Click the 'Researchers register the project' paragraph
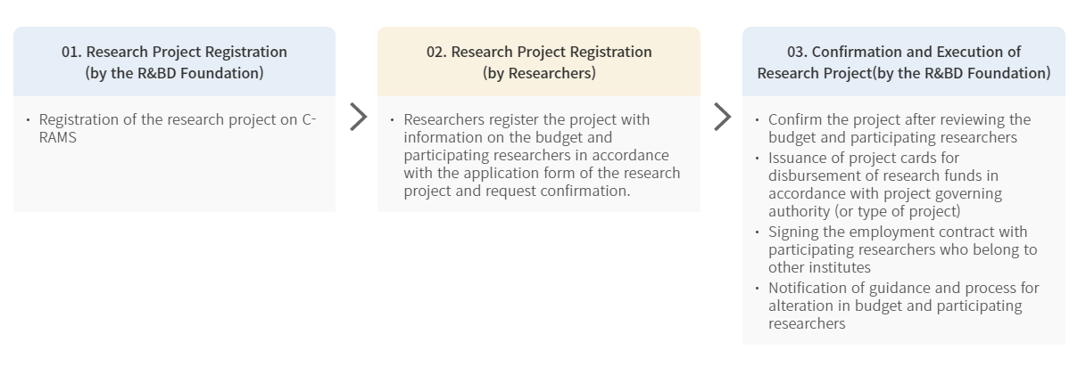The width and height of the screenshot is (1086, 375). [541, 155]
